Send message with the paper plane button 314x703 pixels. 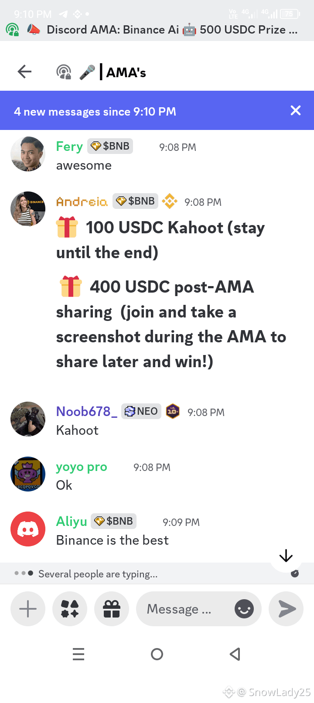286,609
